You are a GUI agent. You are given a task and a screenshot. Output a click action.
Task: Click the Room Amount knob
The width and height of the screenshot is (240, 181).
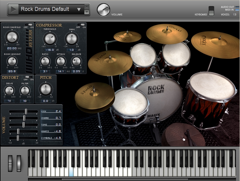click(x=12, y=61)
